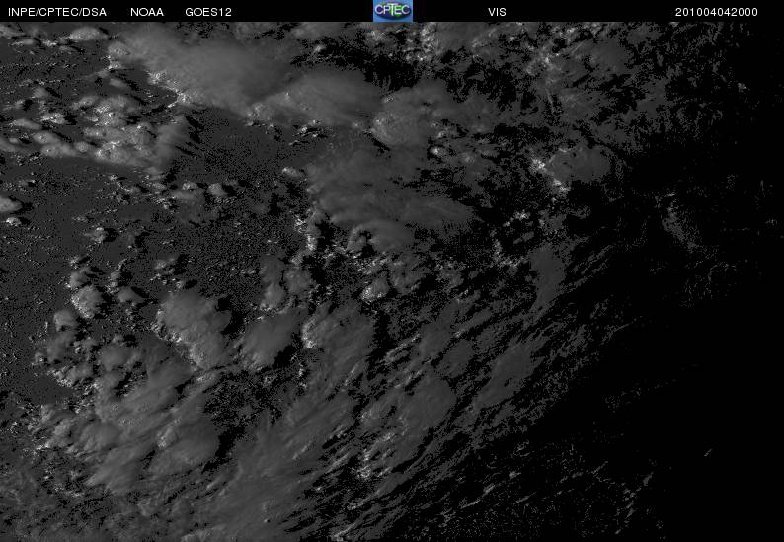This screenshot has height=542, width=784.
Task: Click the VIS channel label
Action: pos(497,12)
